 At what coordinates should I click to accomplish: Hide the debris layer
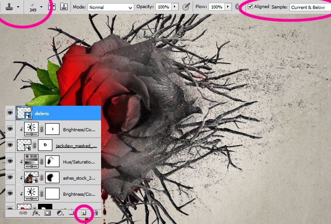point(10,113)
